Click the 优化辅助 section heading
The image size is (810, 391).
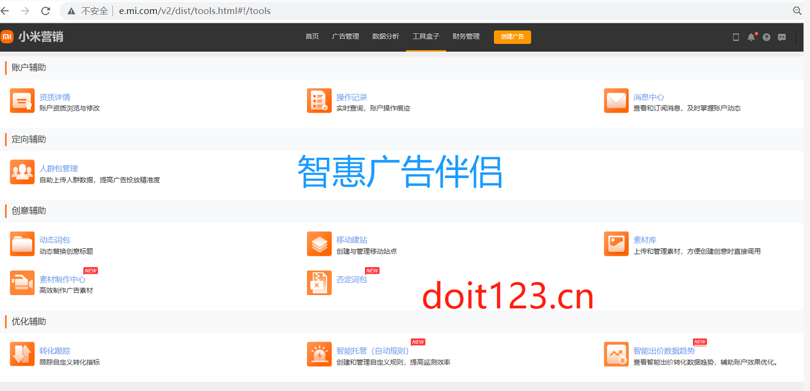pyautogui.click(x=29, y=321)
